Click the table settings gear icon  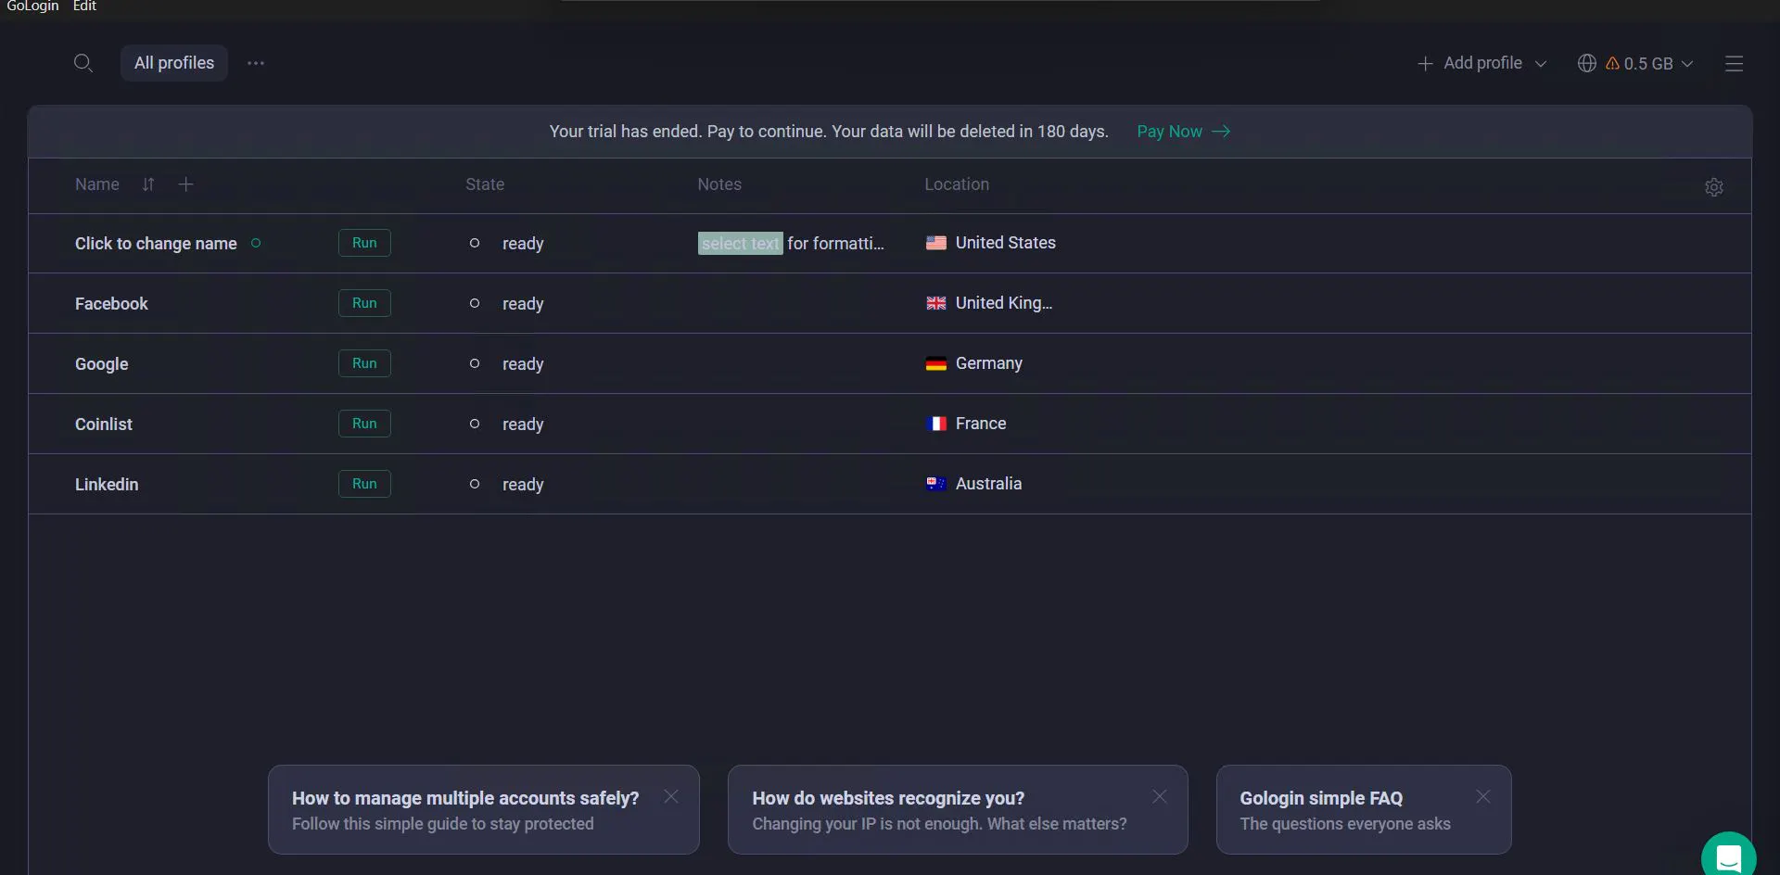(x=1713, y=187)
